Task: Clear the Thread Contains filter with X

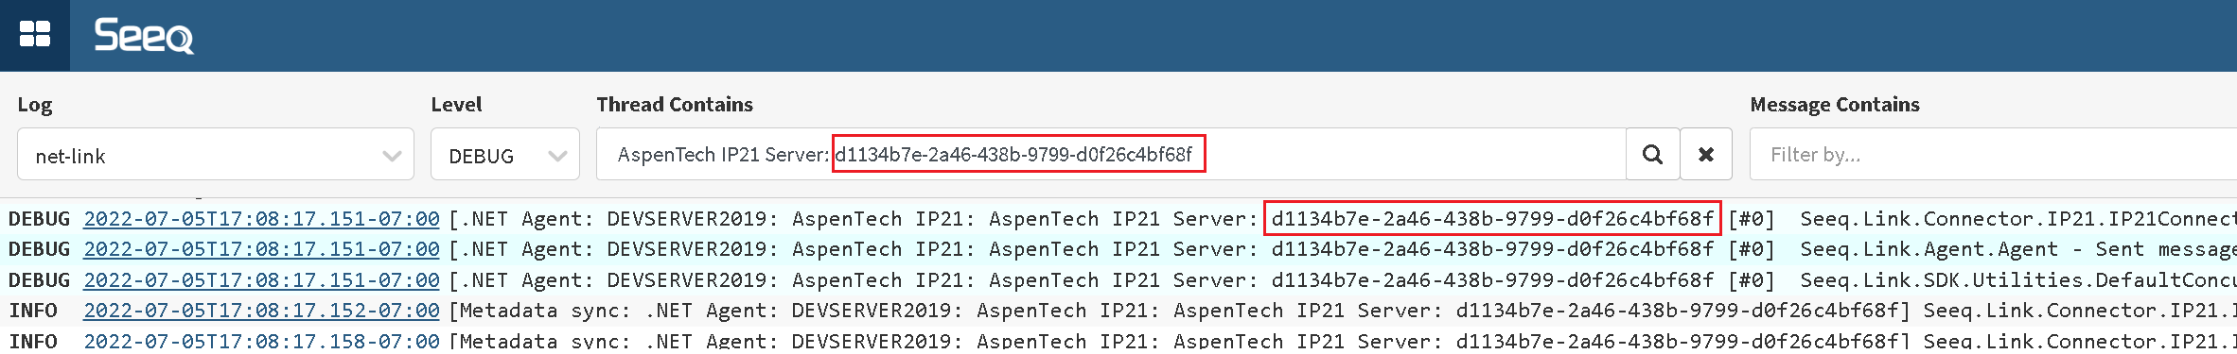Action: tap(1706, 154)
